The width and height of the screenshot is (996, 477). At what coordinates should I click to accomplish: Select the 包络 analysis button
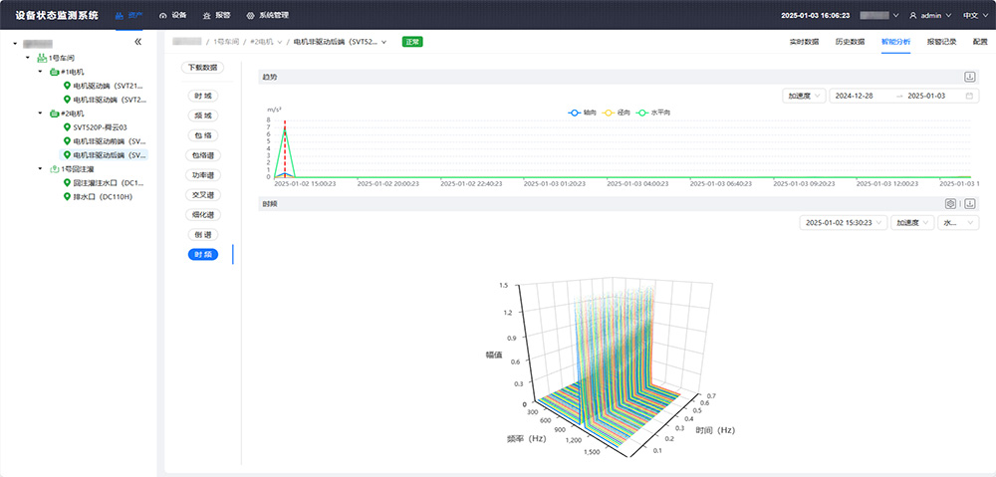tap(203, 135)
